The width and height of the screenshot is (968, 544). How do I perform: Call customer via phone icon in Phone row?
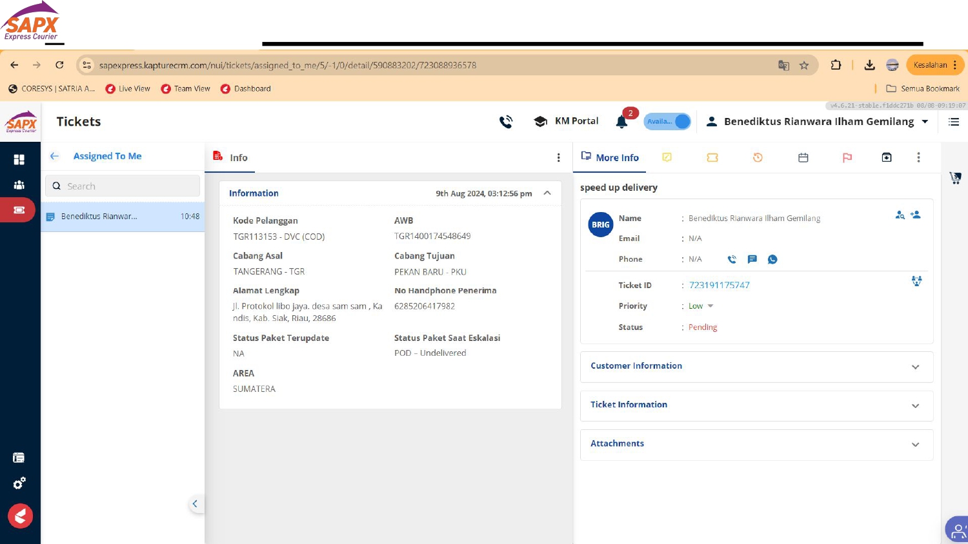coord(732,259)
